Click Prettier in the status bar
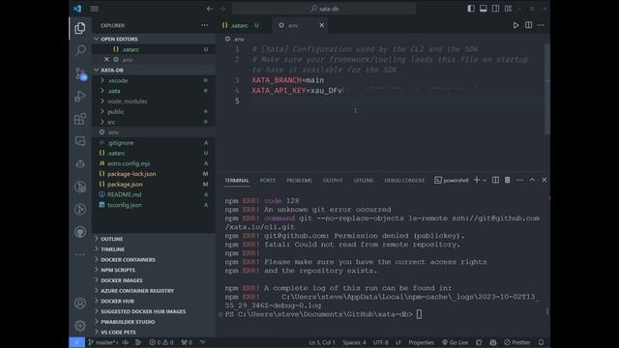Viewport: 619px width, 348px height. [x=517, y=342]
